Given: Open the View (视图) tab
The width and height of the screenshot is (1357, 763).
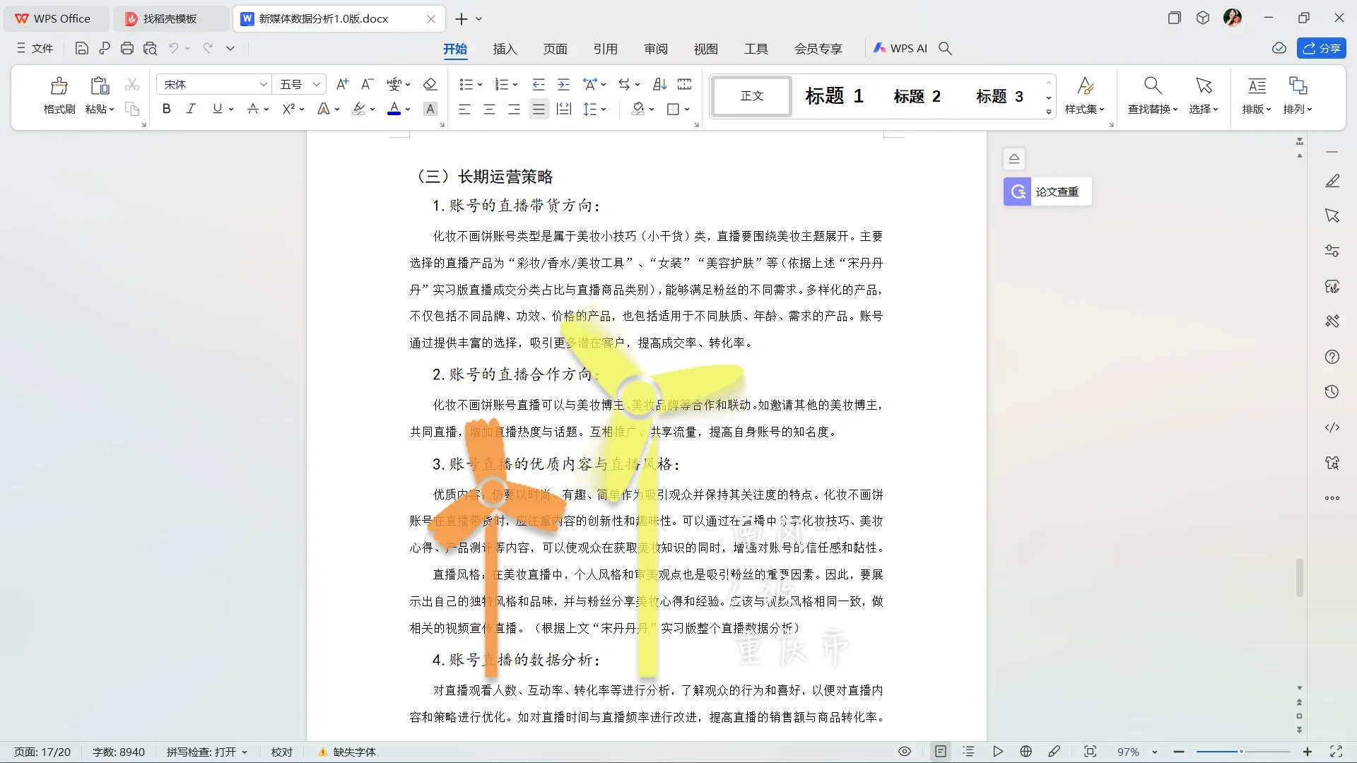Looking at the screenshot, I should [705, 49].
